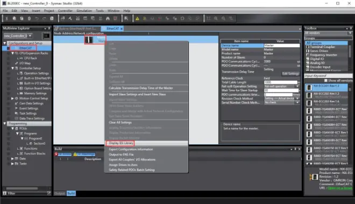Select the Frequency Inverter group icon

[308, 55]
